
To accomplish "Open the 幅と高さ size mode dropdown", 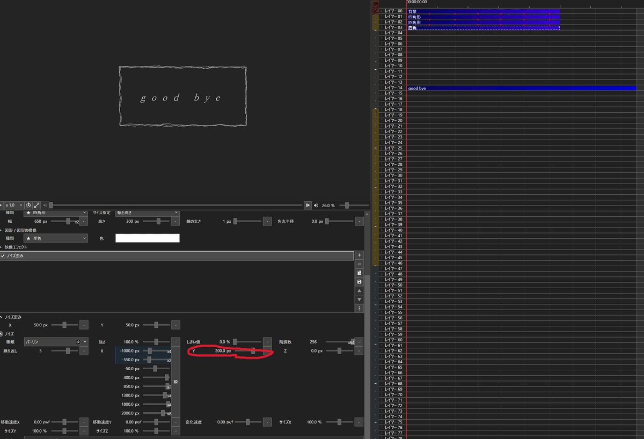I will pos(148,213).
